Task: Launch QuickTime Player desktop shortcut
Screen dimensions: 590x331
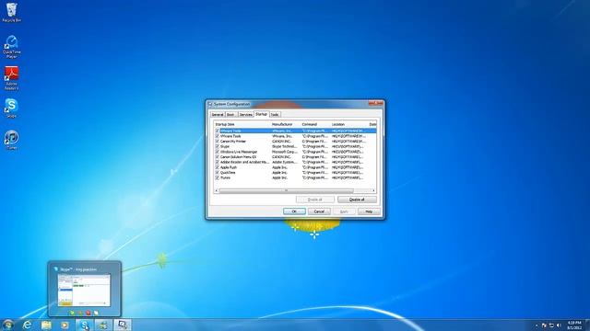Action: (12, 47)
